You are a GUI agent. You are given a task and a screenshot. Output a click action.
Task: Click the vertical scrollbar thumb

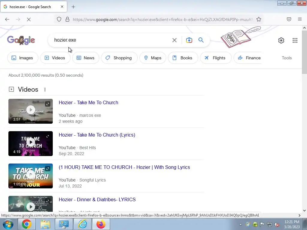(x=305, y=52)
